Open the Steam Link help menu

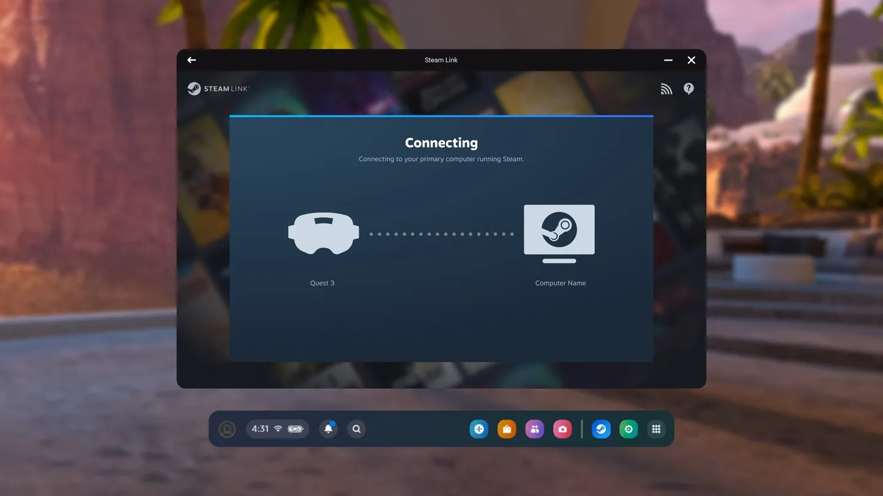[687, 87]
